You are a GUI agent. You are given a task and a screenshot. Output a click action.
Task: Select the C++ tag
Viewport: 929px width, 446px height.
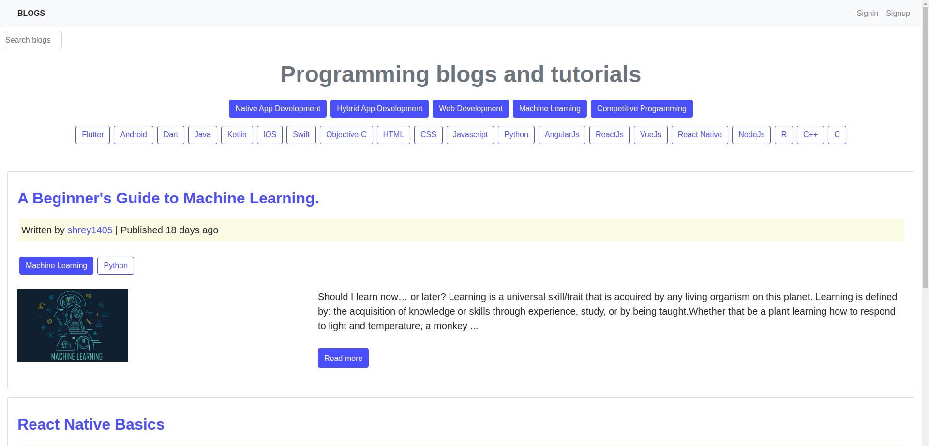coord(810,135)
